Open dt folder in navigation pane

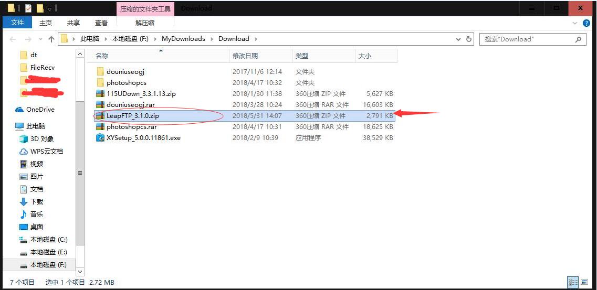click(x=34, y=55)
